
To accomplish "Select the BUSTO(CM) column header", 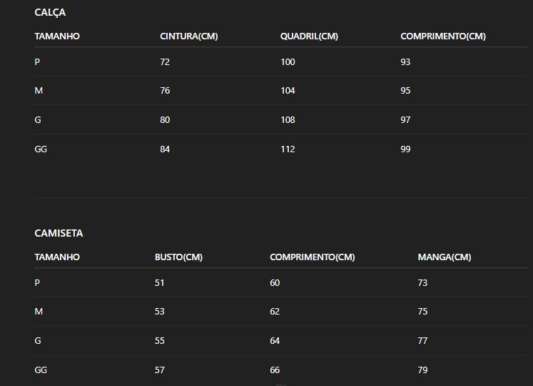I will coord(178,257).
